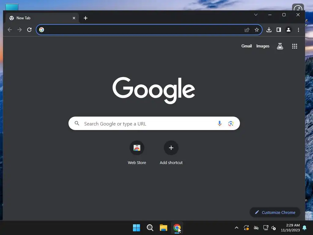313x235 pixels.
Task: Show hidden tray icons chevron
Action: [x=237, y=228]
